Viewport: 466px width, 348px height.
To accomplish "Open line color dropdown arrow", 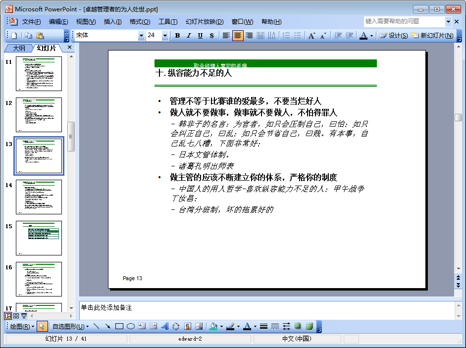I will pos(238,326).
